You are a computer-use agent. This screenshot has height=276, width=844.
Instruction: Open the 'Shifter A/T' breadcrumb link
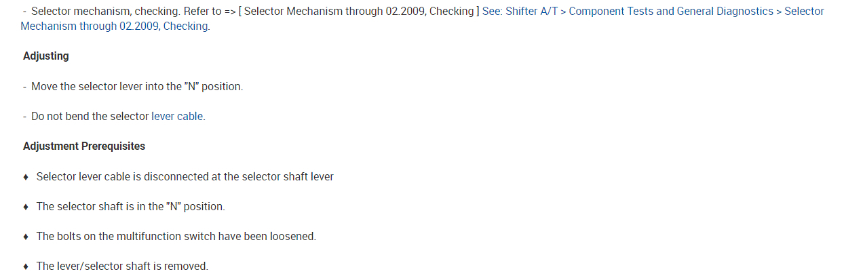531,12
